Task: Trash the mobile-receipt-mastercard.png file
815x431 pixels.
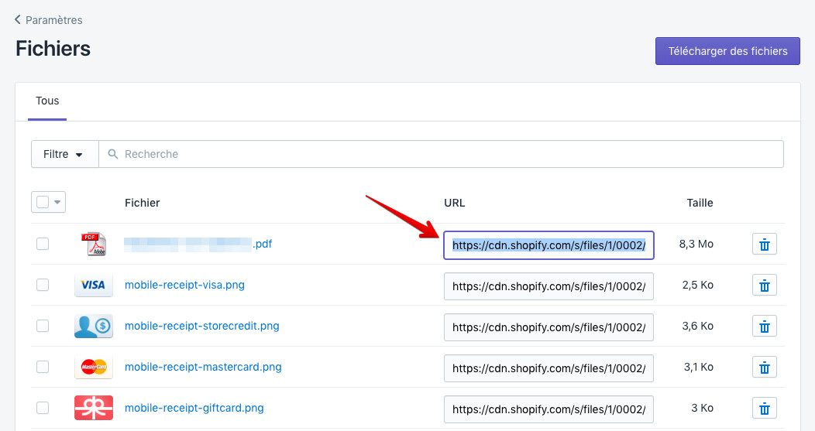Action: coord(764,368)
